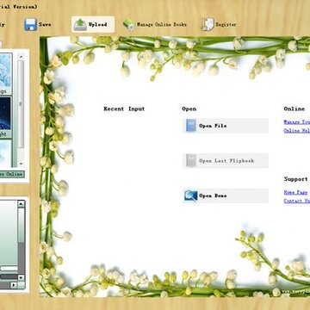Click the Save floppy disk icon
Image resolution: width=310 pixels, height=310 pixels.
[x=30, y=24]
